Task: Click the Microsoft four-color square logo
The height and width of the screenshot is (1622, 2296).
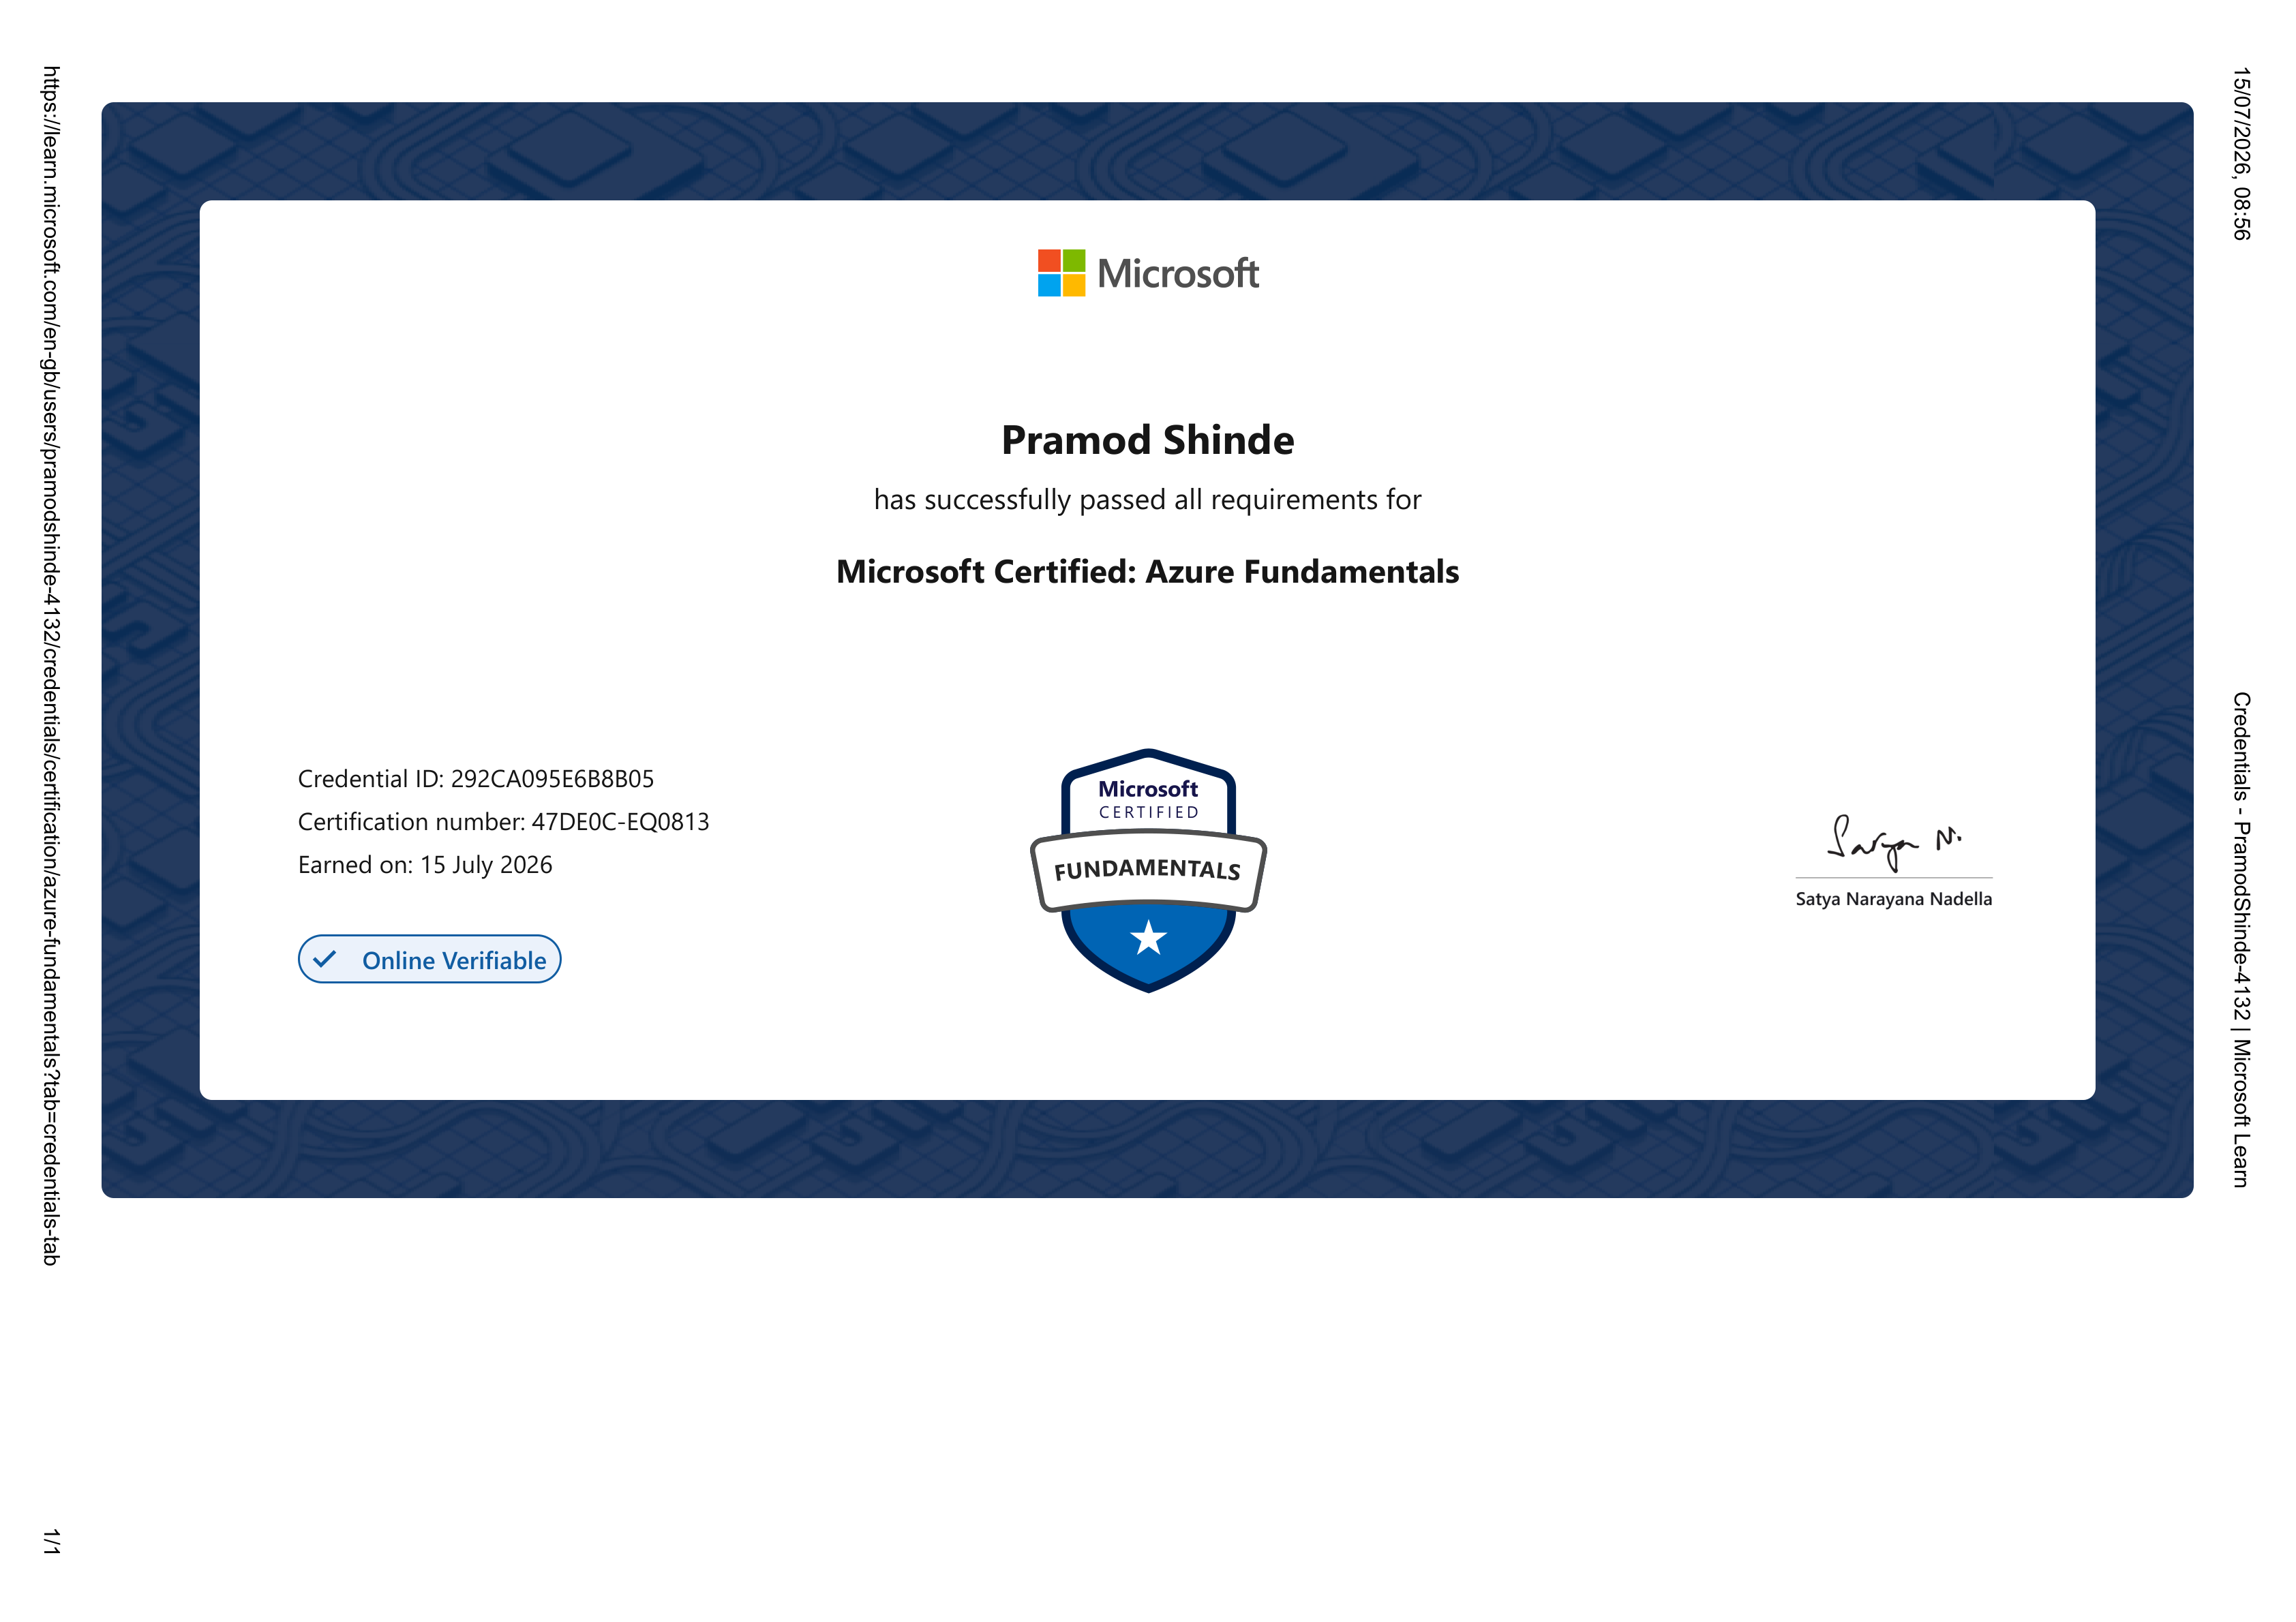Action: coord(1061,273)
